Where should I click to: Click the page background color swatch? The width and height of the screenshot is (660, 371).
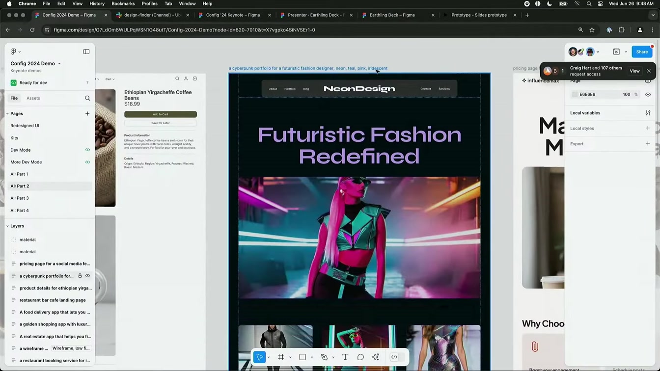pyautogui.click(x=575, y=94)
